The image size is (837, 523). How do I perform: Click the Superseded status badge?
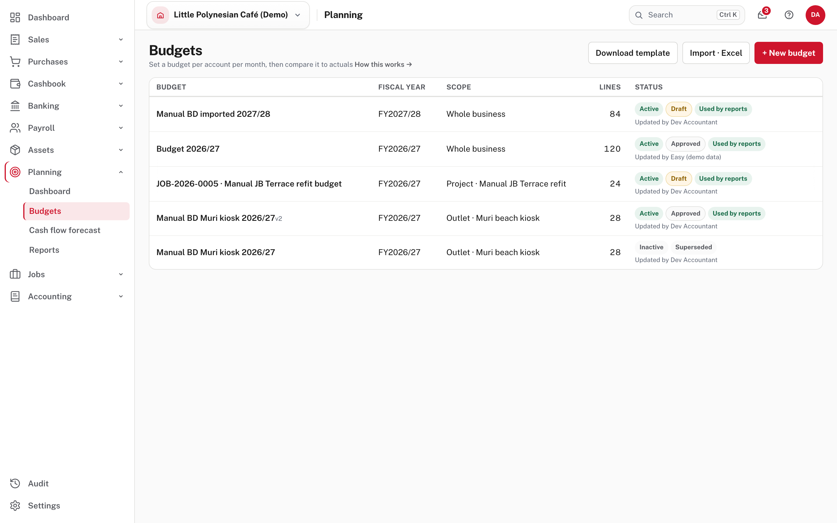click(693, 247)
